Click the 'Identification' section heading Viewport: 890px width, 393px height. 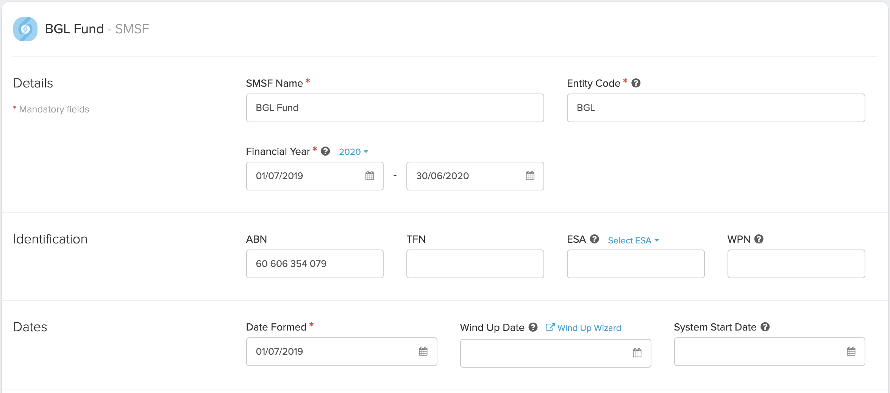[50, 239]
